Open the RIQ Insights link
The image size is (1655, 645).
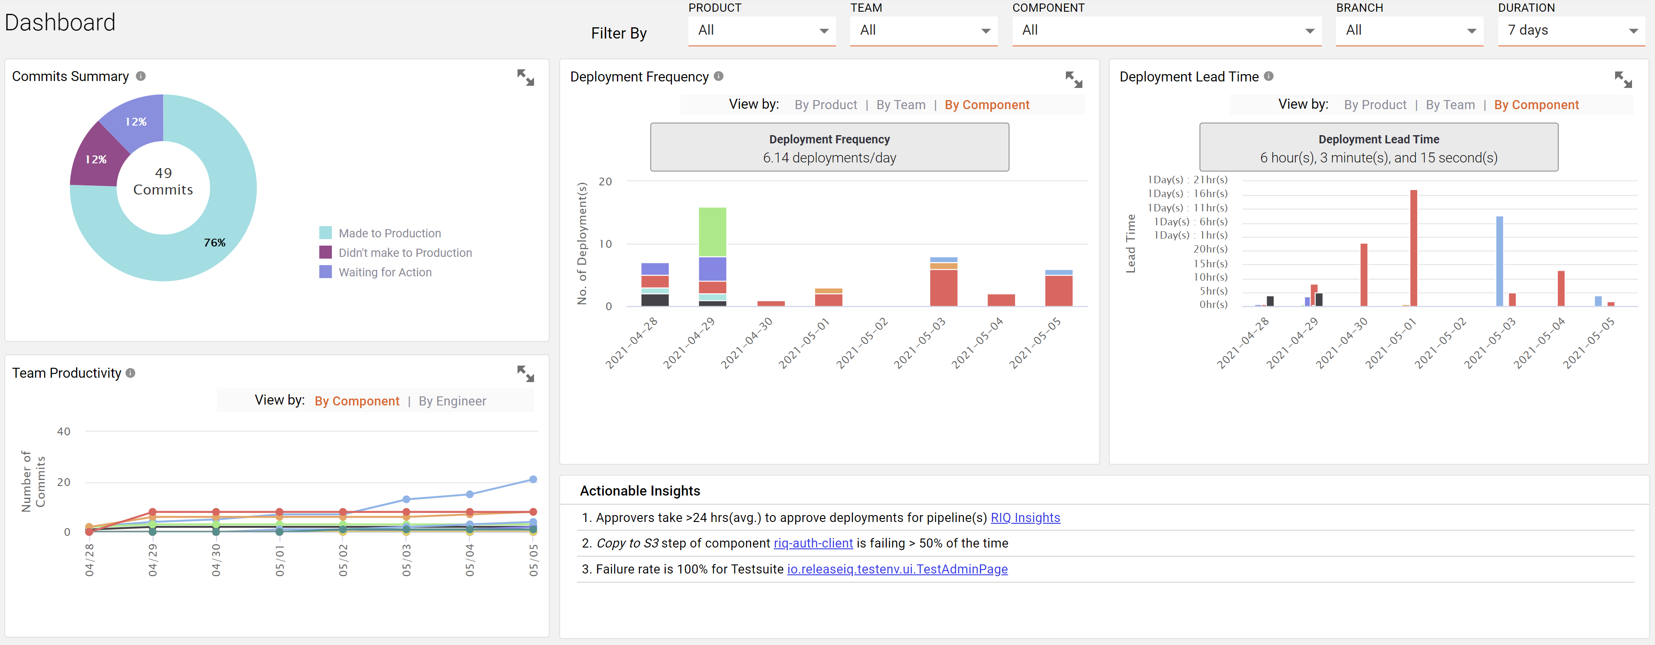tap(1026, 517)
